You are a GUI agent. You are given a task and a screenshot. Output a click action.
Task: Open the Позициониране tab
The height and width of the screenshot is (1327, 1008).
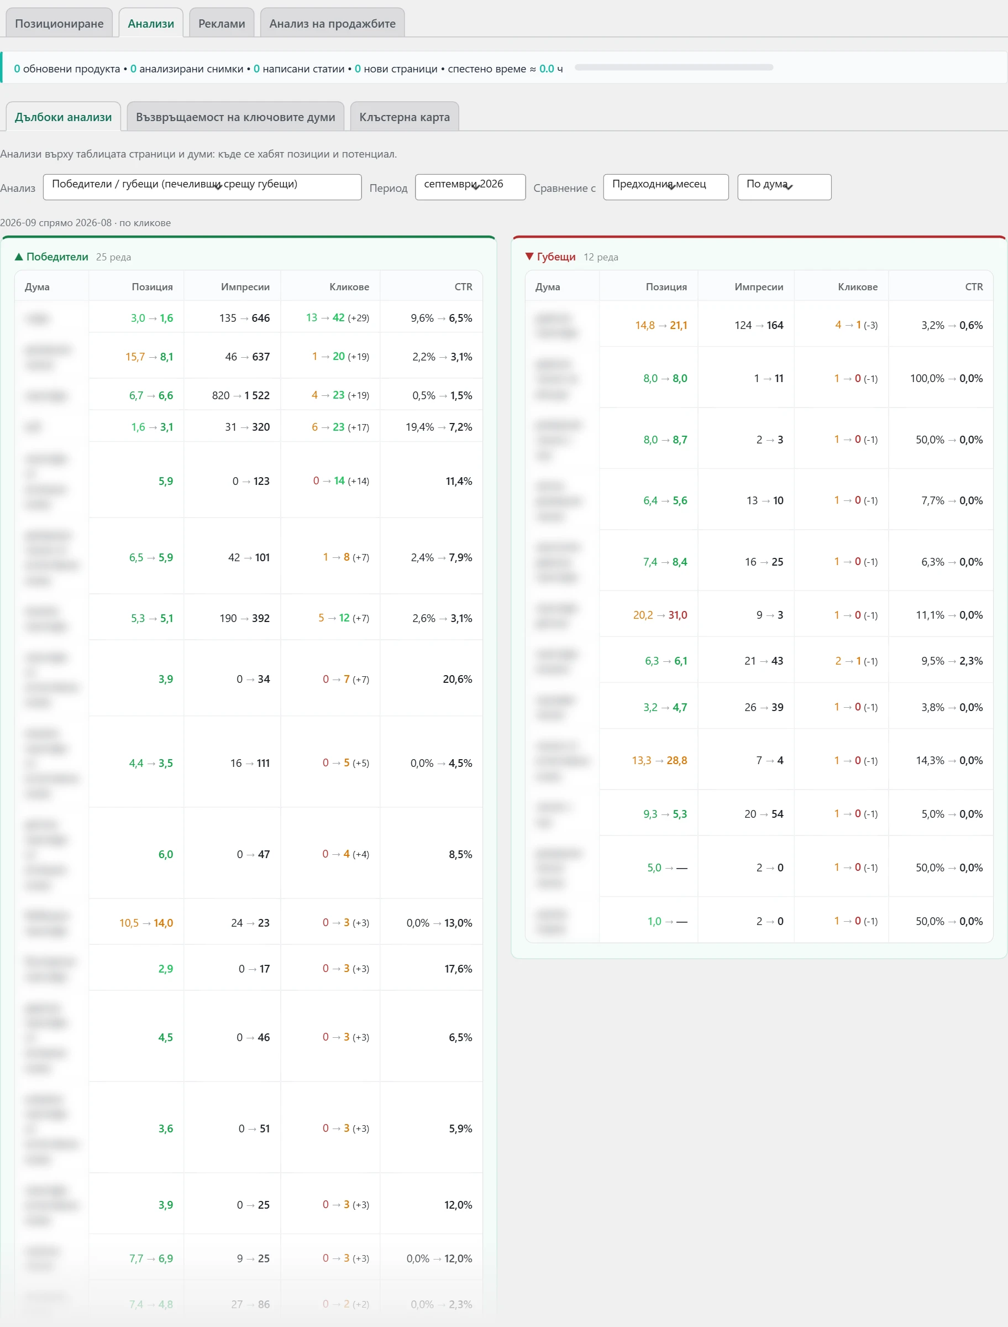coord(59,23)
